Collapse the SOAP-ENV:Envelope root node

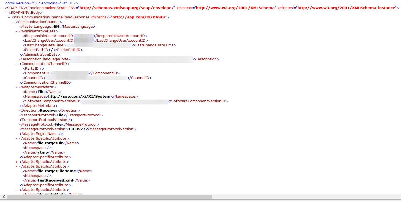pyautogui.click(x=2, y=8)
